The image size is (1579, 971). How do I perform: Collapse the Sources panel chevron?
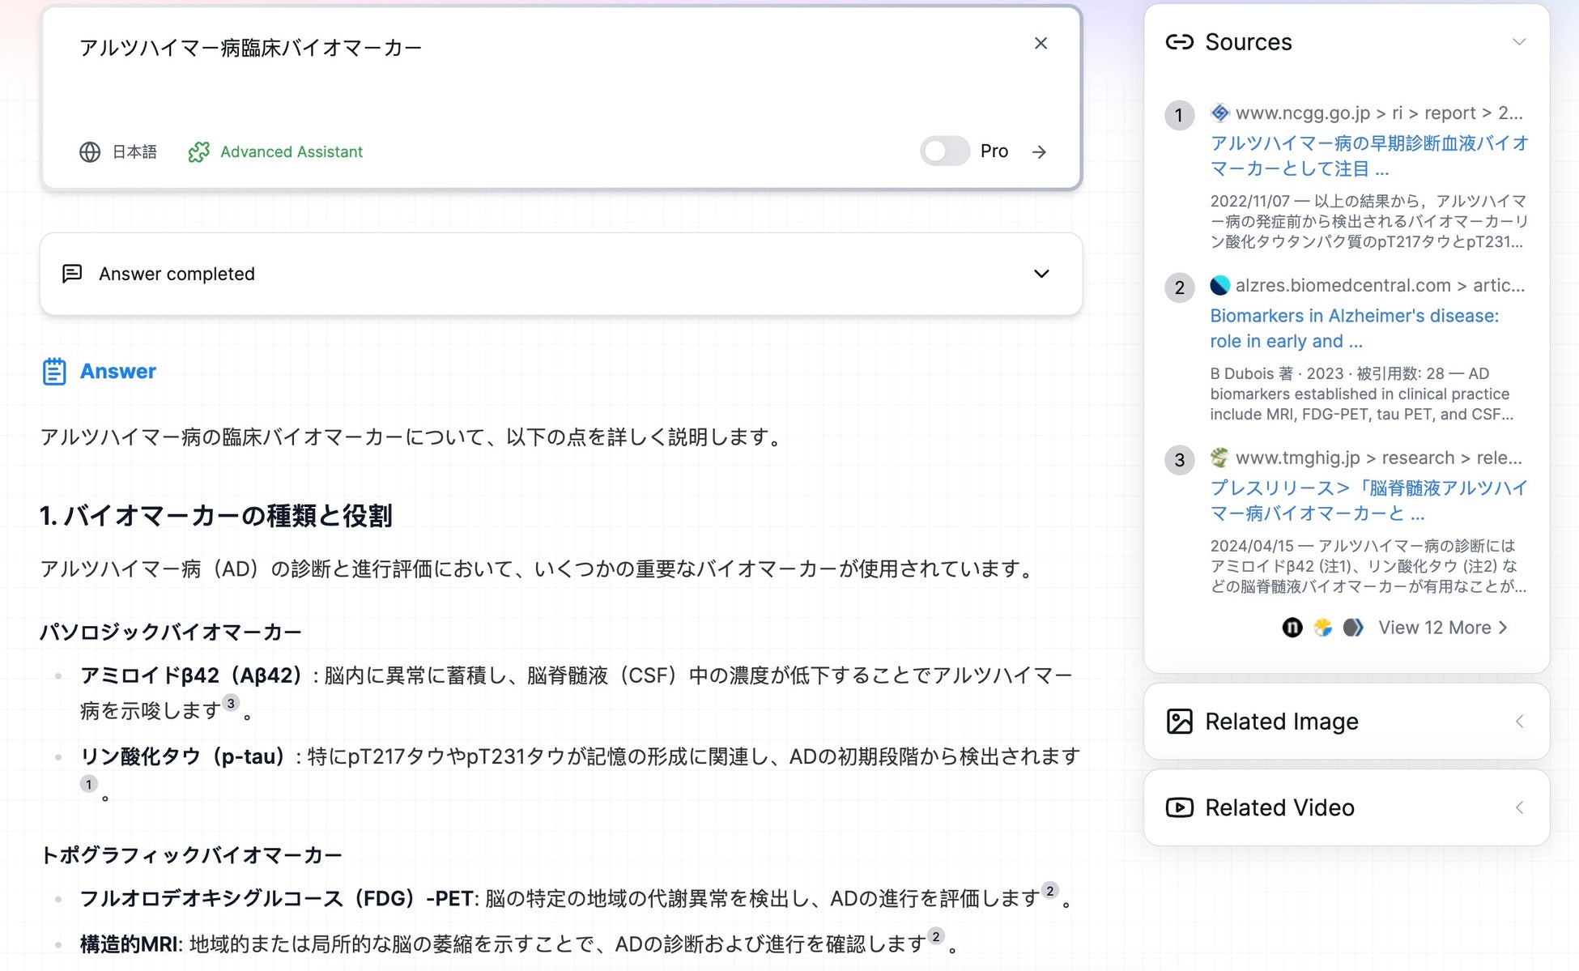coord(1519,42)
